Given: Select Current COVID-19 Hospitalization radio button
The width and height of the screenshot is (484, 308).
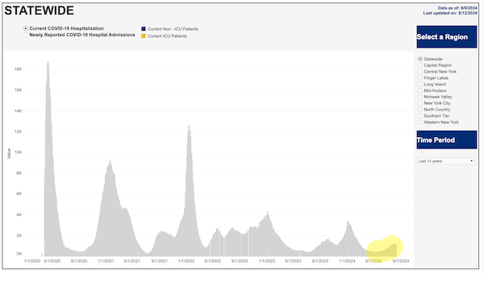Looking at the screenshot, I should coord(26,28).
